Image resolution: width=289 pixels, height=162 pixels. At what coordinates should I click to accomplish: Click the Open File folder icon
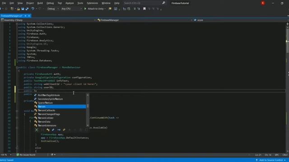coord(19,9)
